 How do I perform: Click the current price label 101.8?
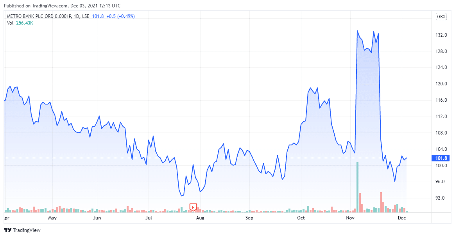click(441, 158)
